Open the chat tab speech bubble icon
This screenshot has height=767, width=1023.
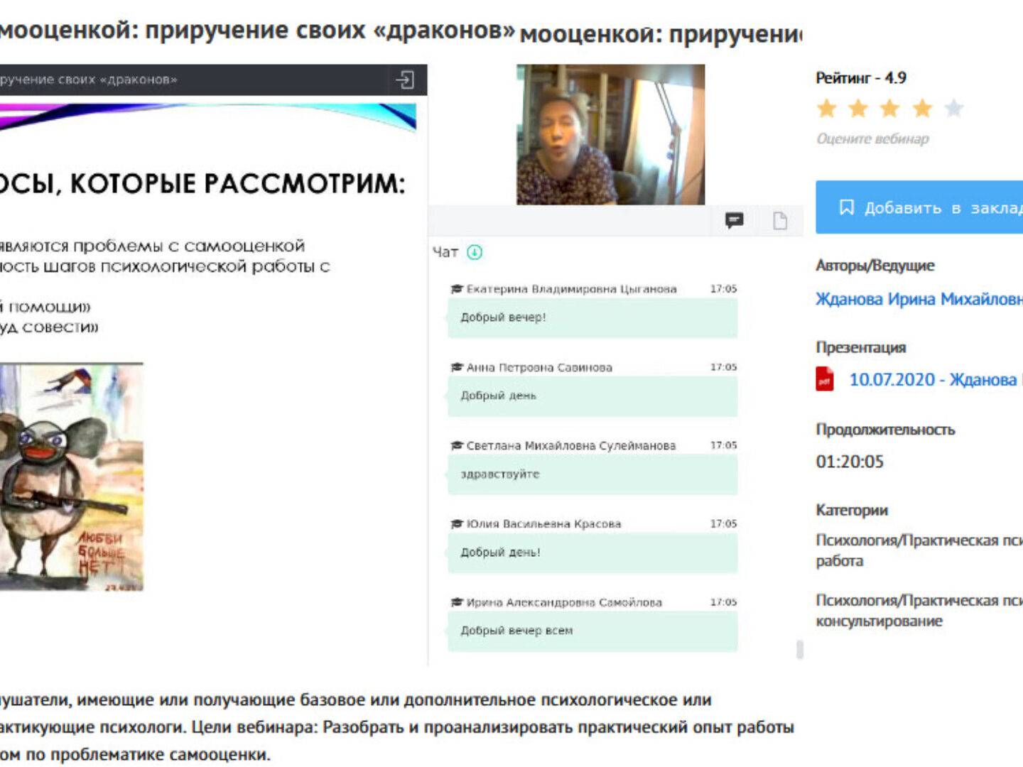[735, 220]
